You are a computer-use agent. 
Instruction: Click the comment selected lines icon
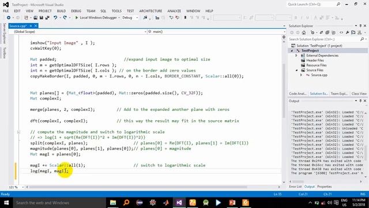171,18
